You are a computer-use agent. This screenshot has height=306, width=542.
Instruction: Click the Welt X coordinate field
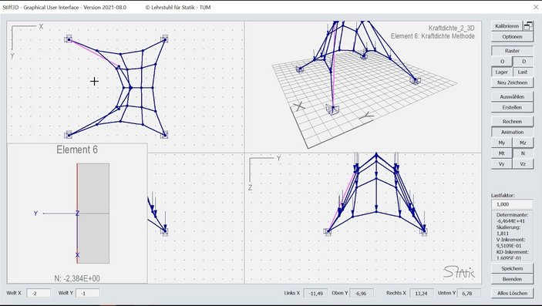click(x=39, y=293)
